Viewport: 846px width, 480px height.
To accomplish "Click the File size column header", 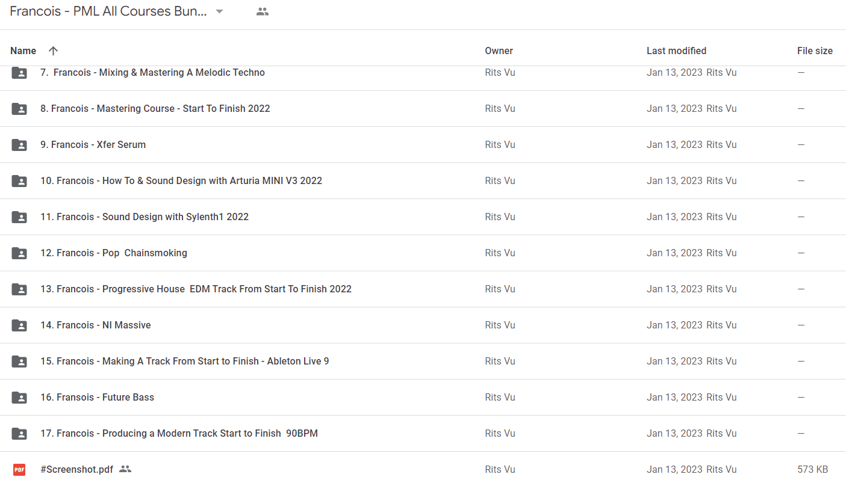I will [815, 51].
